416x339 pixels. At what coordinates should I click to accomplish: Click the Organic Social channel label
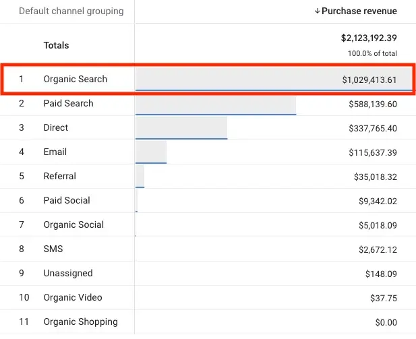click(73, 225)
